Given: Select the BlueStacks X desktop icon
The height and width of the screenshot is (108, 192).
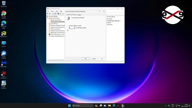Looking at the screenshot, I should click(4, 34).
